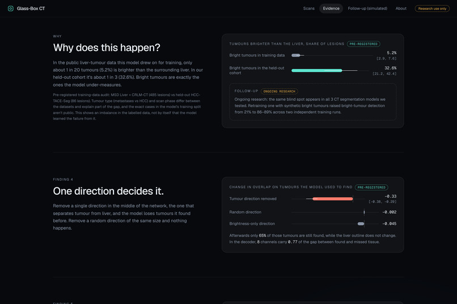
Task: Click the -0.33 value
Action: [390, 196]
